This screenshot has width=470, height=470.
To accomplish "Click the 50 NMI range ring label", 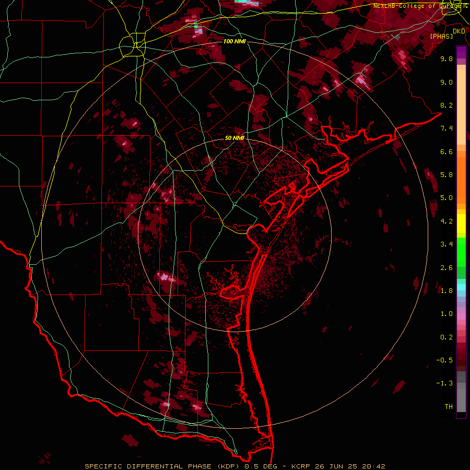I will pyautogui.click(x=234, y=138).
